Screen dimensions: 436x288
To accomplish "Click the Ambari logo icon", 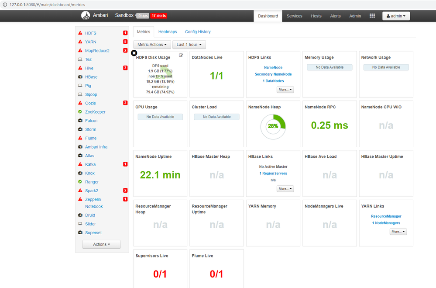I will (x=86, y=16).
